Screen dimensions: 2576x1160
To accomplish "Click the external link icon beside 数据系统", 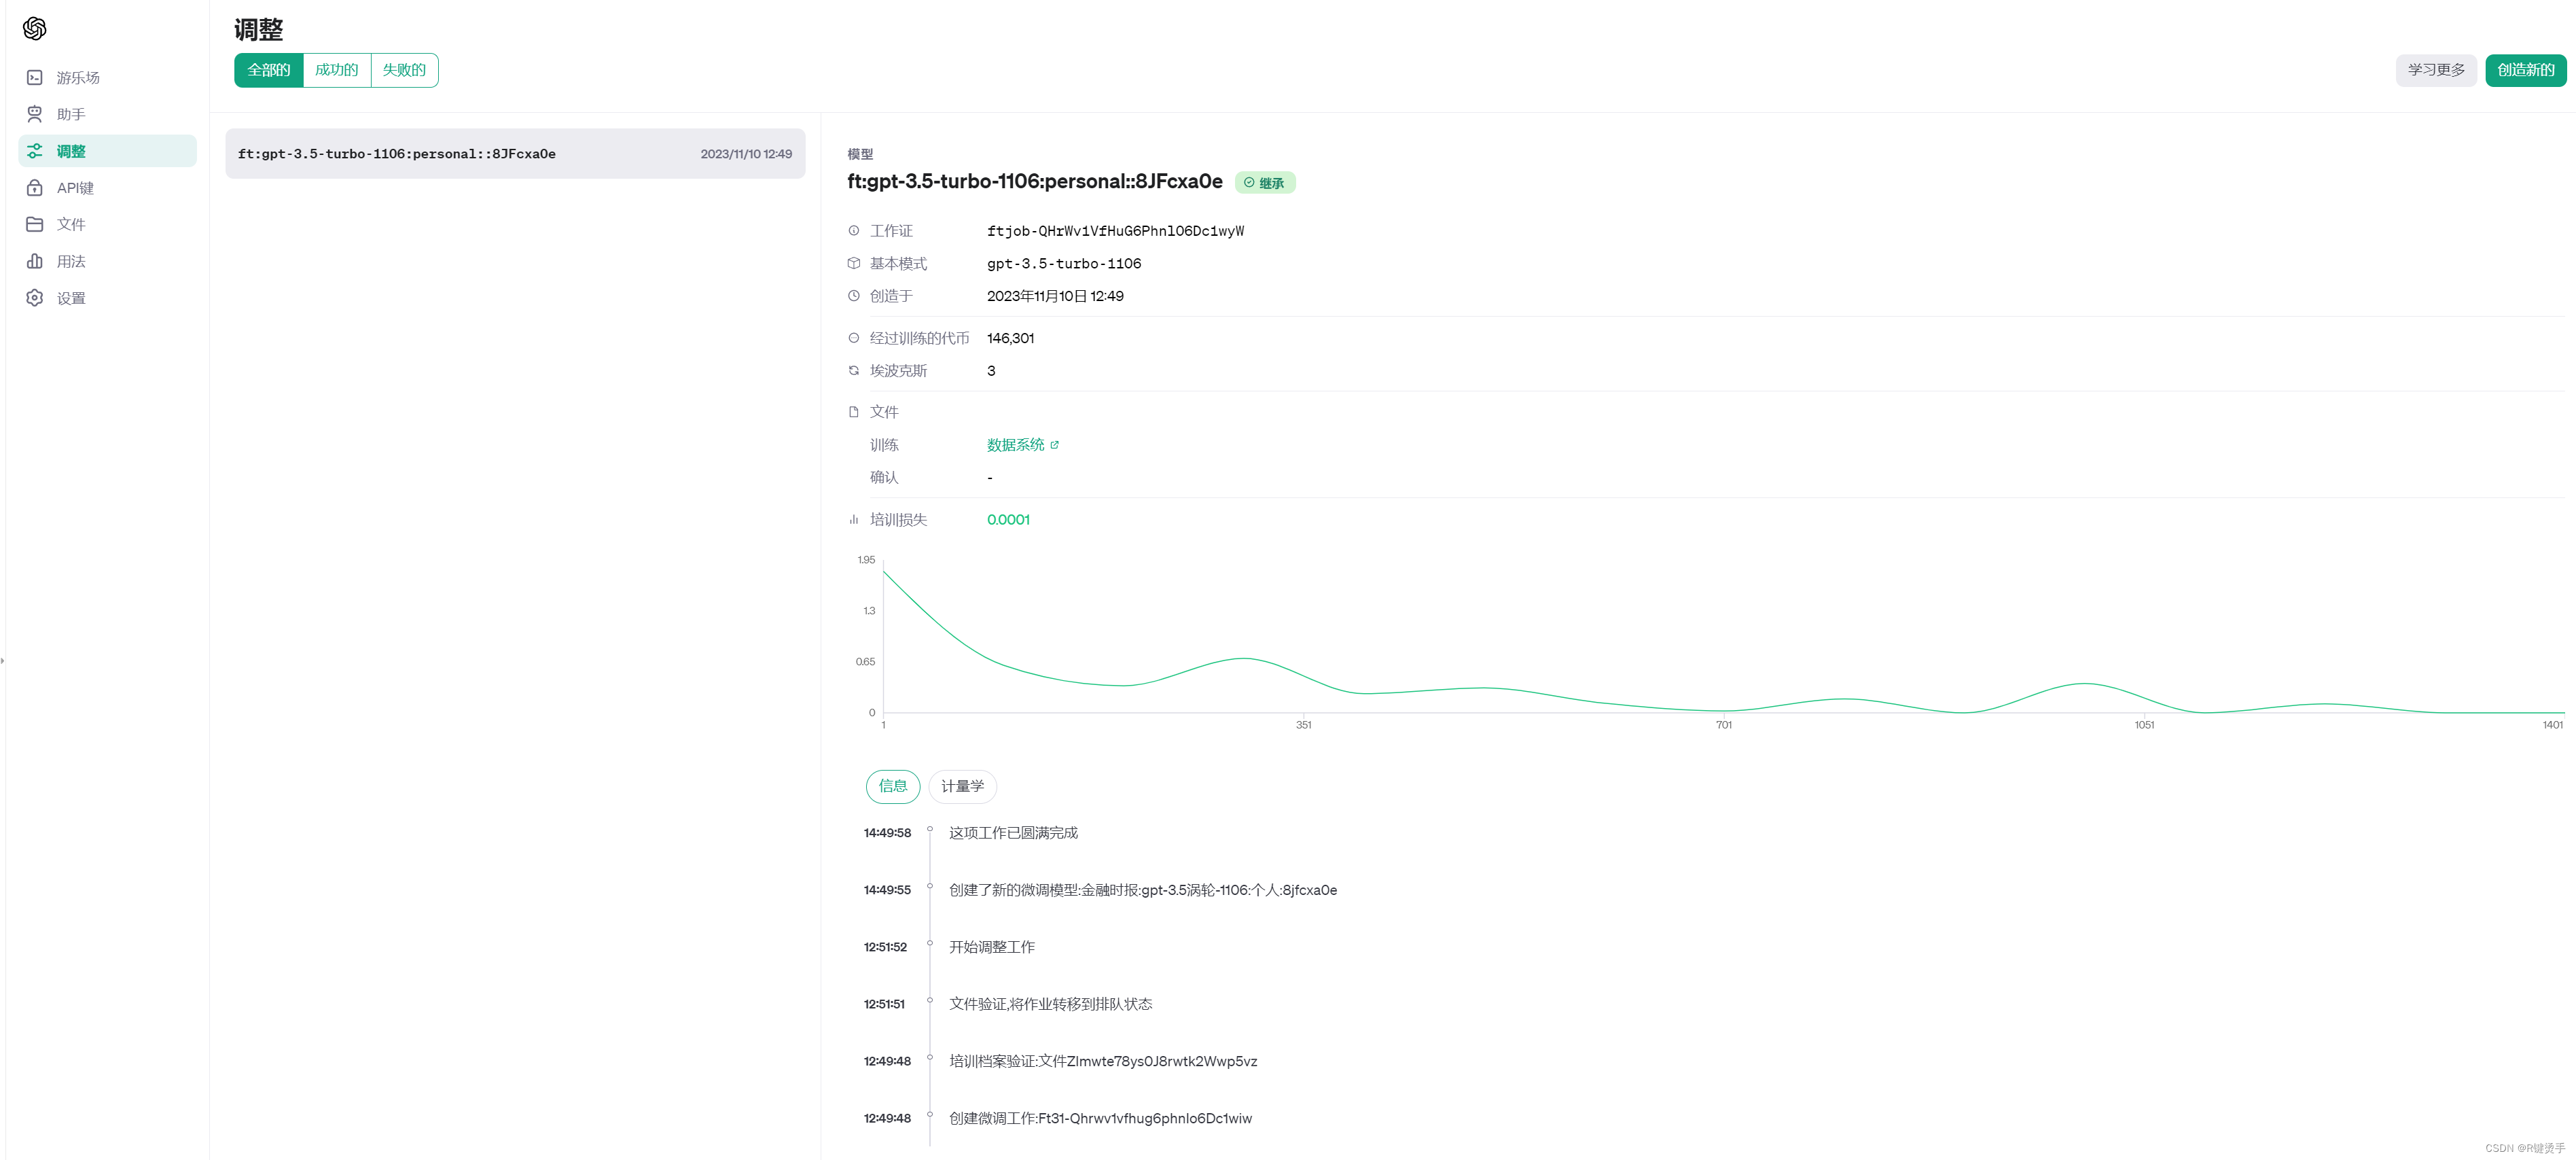I will [x=1054, y=445].
